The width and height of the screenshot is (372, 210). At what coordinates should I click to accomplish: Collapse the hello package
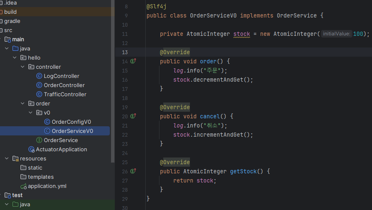click(15, 57)
